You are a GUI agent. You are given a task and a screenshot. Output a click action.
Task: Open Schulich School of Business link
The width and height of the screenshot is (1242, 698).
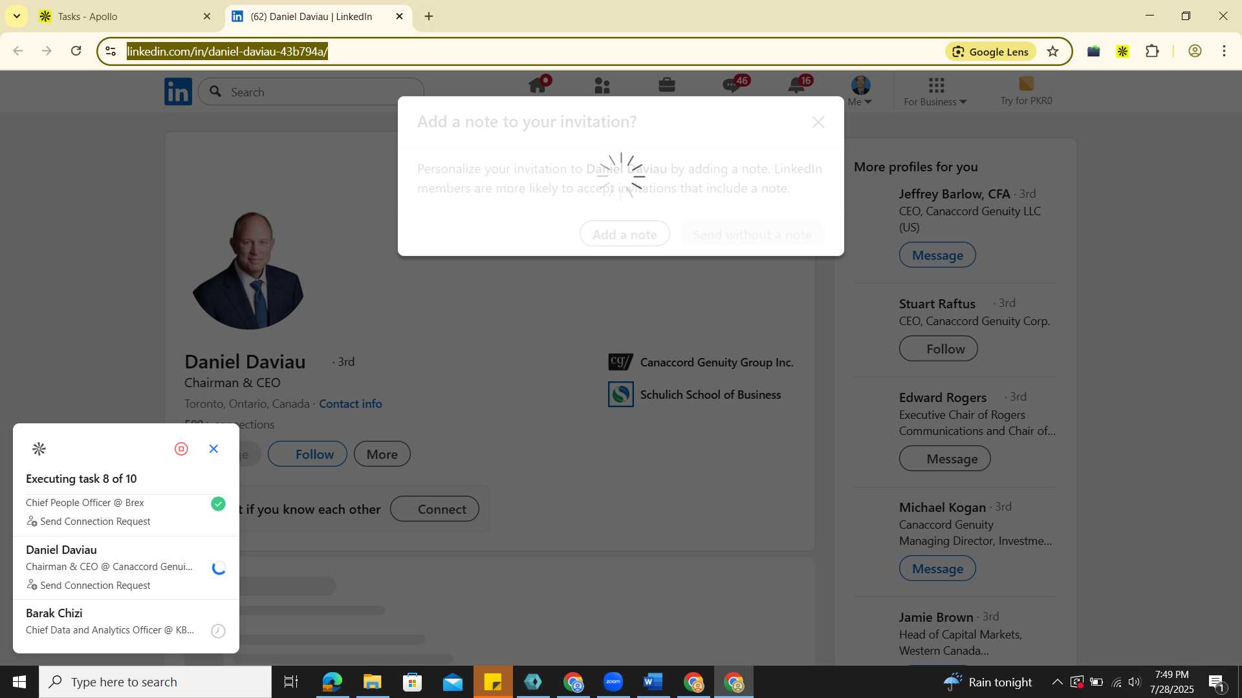tap(695, 394)
